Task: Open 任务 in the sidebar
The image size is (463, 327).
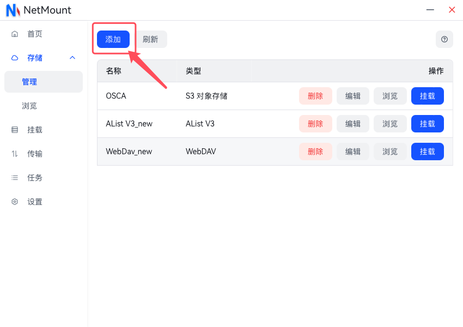Action: (x=44, y=178)
